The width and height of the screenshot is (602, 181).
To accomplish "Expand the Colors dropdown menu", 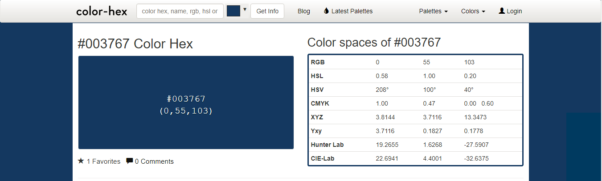I will [473, 11].
